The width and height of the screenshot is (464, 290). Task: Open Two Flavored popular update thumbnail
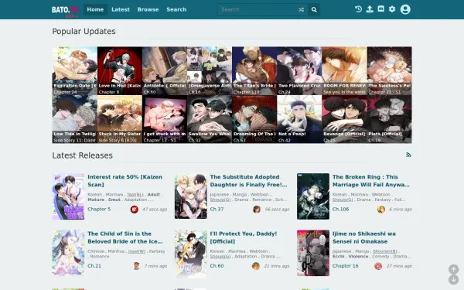(299, 70)
